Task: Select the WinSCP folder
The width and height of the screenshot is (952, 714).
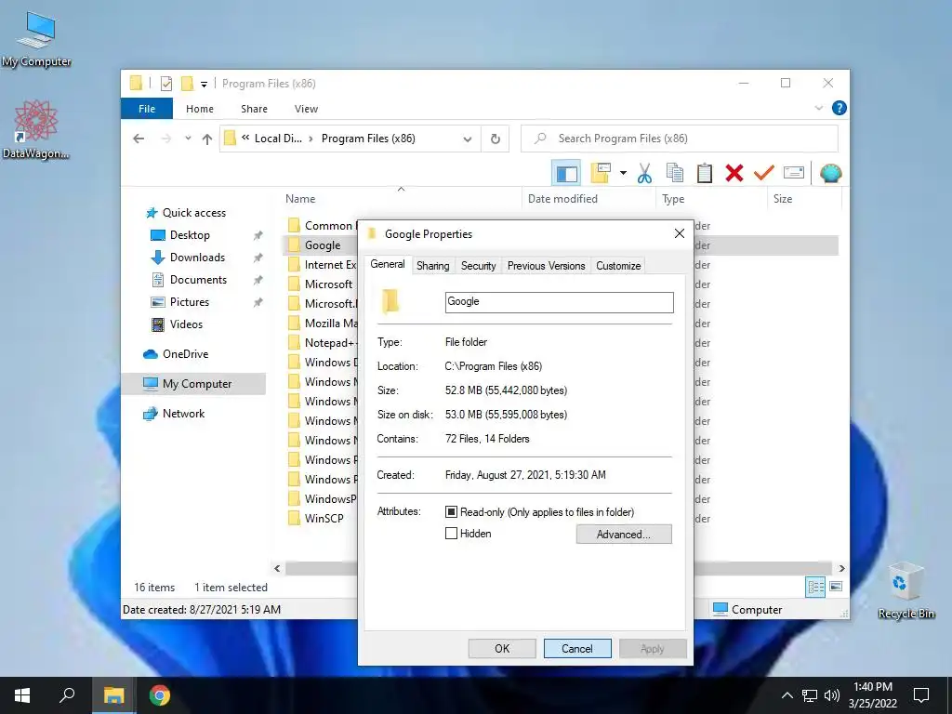Action: (324, 519)
